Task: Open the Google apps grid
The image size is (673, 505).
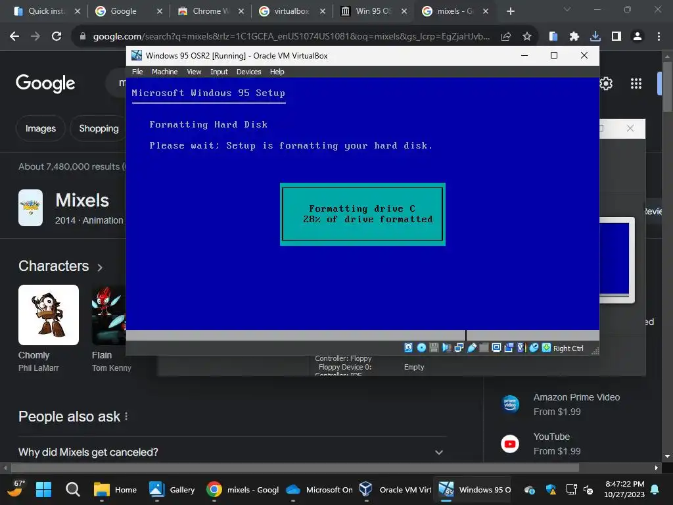Action: pyautogui.click(x=636, y=84)
